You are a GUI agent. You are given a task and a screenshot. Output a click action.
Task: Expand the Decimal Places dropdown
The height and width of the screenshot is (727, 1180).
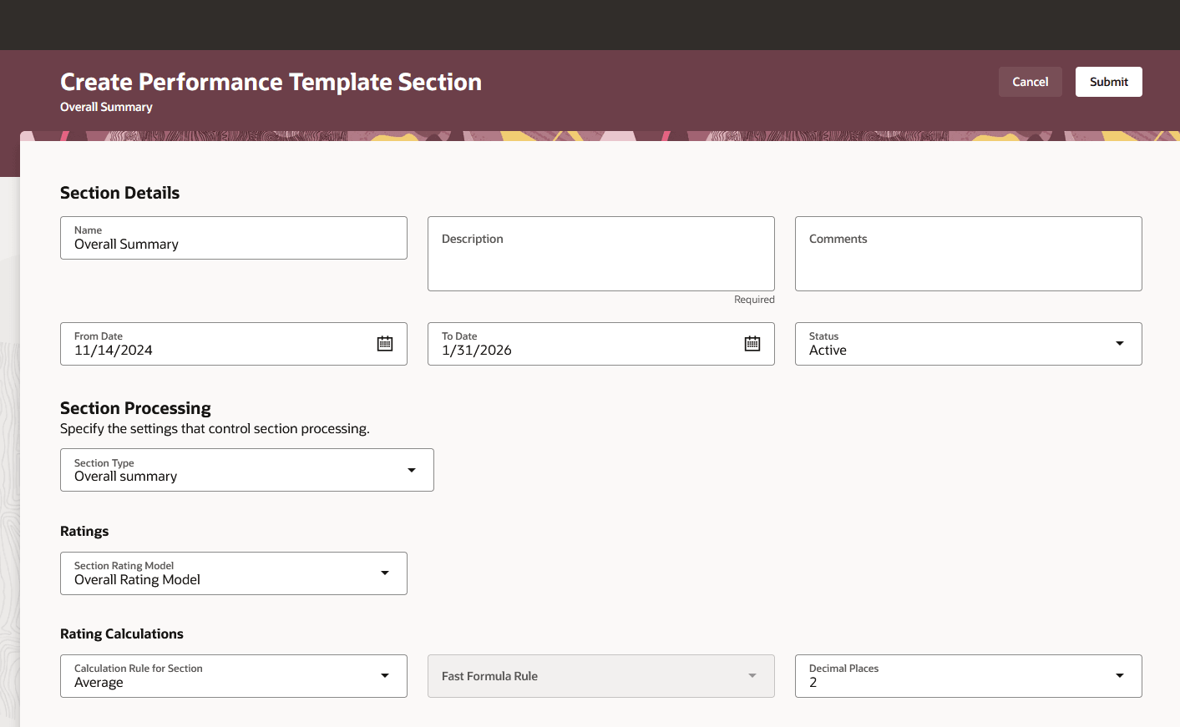pyautogui.click(x=1120, y=676)
